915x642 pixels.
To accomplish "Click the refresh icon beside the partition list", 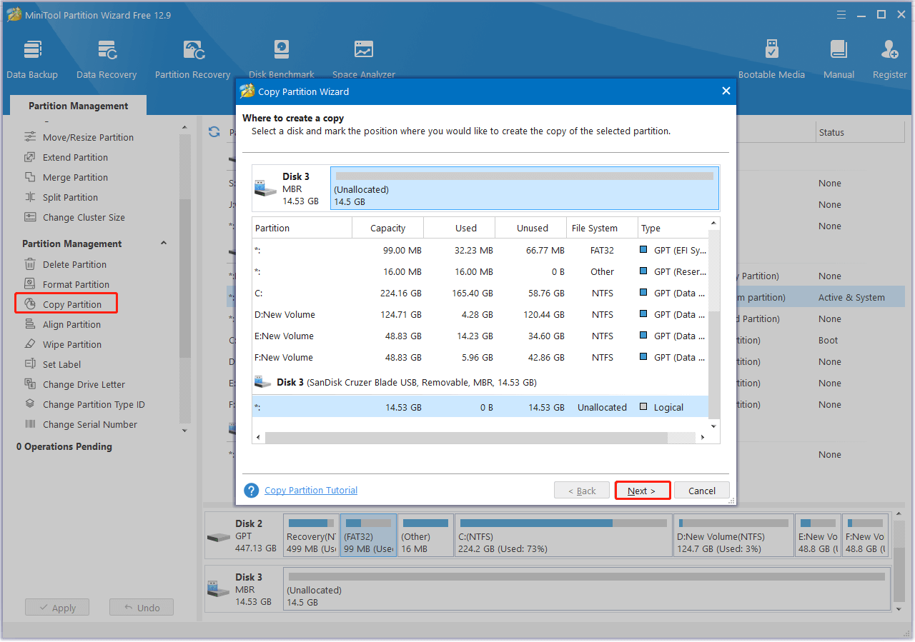I will coord(214,132).
